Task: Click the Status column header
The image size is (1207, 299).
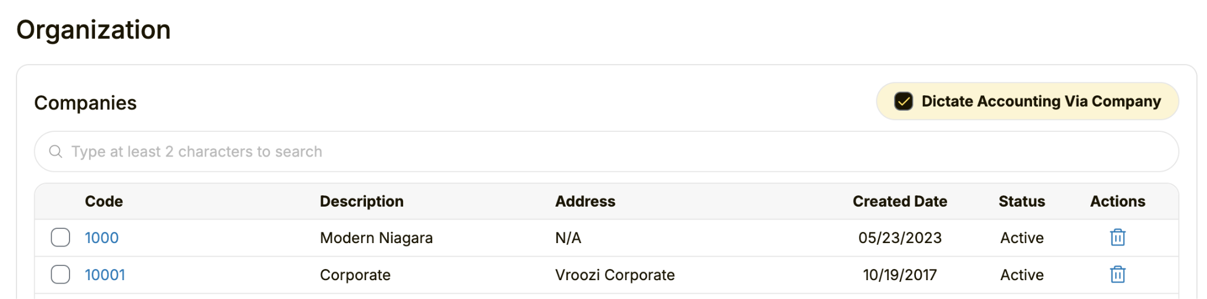Action: pyautogui.click(x=1021, y=201)
